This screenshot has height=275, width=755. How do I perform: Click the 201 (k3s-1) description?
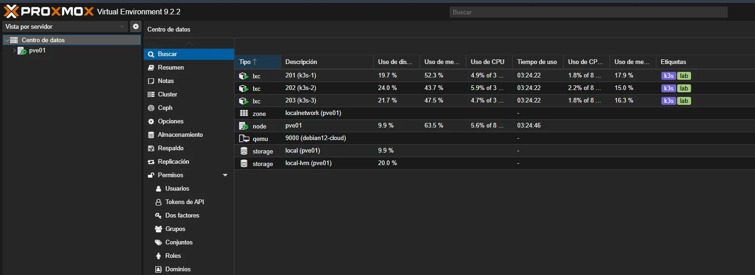point(301,76)
